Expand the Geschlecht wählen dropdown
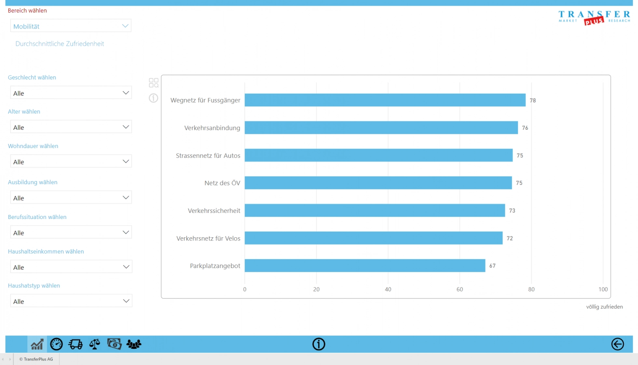Screen dimensions: 638x365 [71, 93]
